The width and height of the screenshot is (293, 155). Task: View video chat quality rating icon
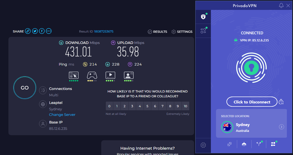tap(129, 75)
